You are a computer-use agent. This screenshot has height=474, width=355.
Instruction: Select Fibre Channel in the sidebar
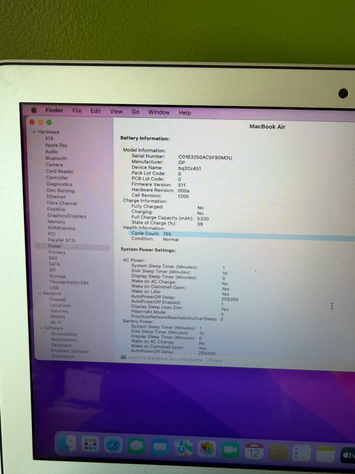tap(62, 203)
